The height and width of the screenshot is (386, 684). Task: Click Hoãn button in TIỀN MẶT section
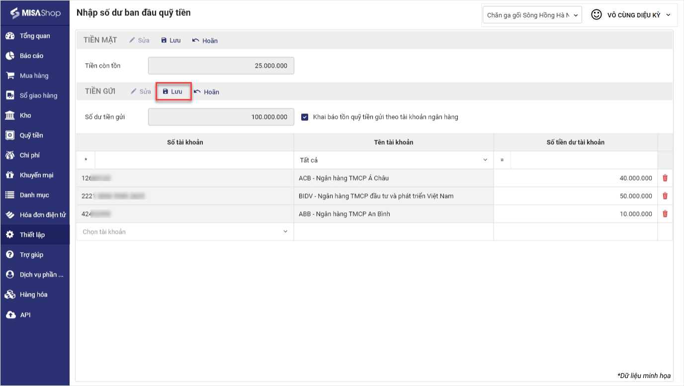tap(205, 41)
